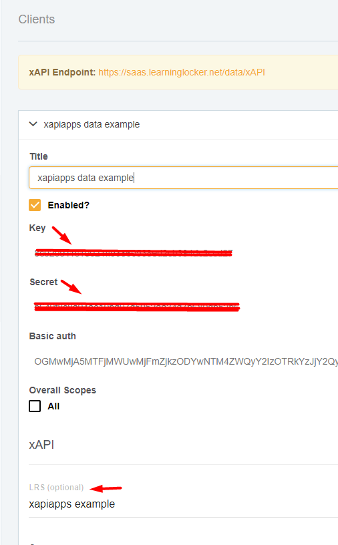Click the Secret label
The width and height of the screenshot is (338, 545).
tap(43, 282)
